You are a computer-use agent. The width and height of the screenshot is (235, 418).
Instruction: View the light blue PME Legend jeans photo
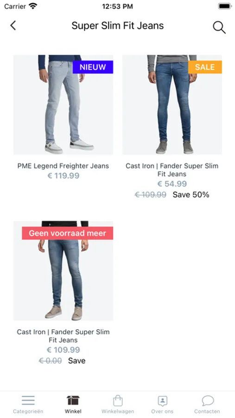pyautogui.click(x=64, y=105)
